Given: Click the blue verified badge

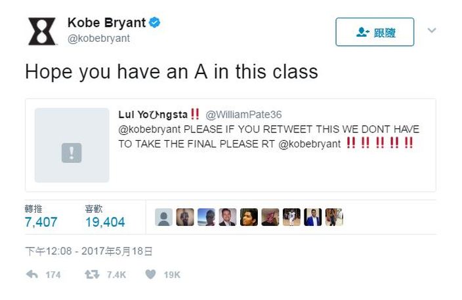Looking at the screenshot, I should click(154, 23).
